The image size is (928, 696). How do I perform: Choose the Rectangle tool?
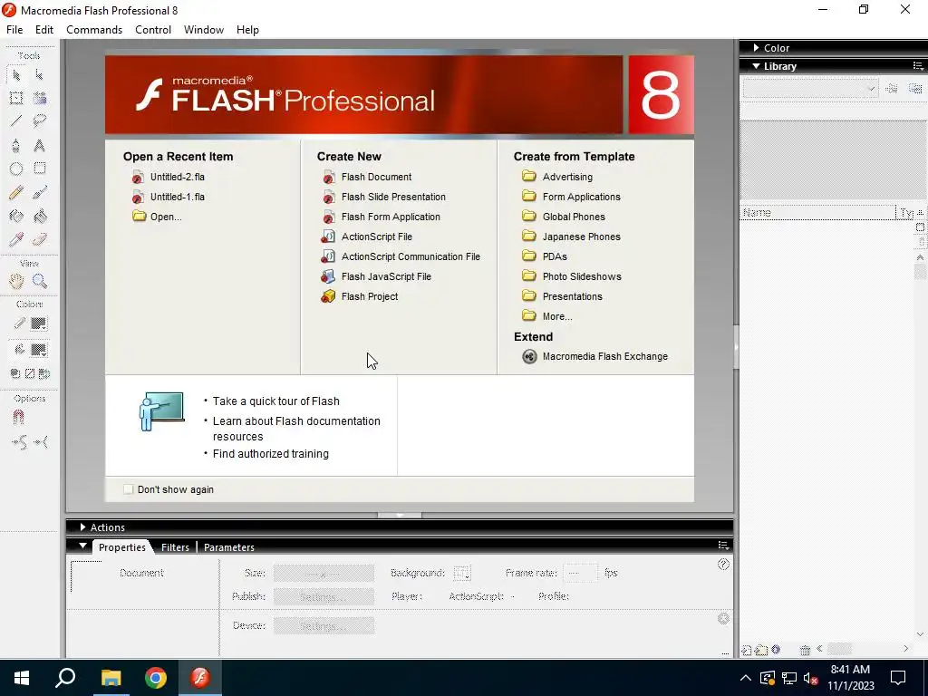[x=40, y=169]
